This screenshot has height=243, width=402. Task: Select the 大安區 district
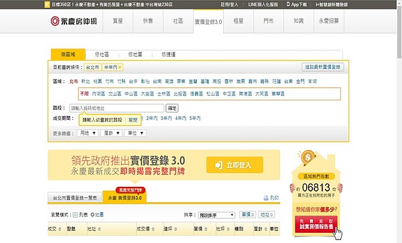pyautogui.click(x=147, y=94)
